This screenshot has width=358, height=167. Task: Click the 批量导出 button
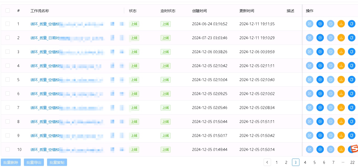coord(34,163)
